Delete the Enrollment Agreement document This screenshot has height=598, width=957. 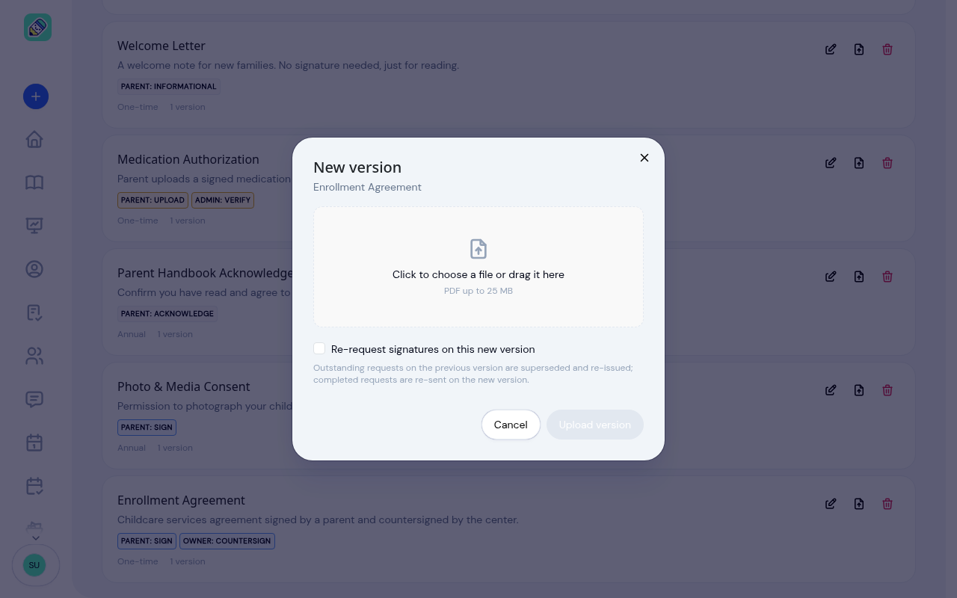pos(887,504)
